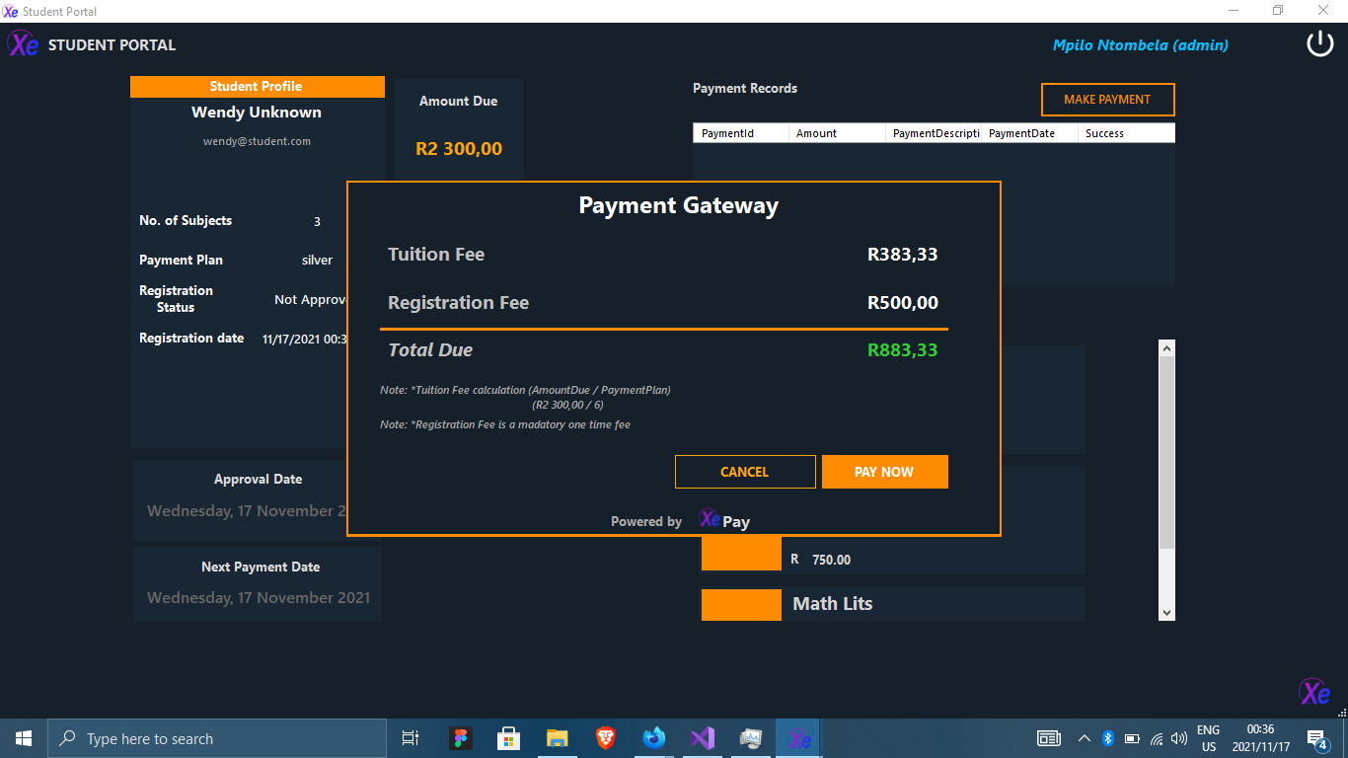
Task: Switch to Visual Studio on the taskbar
Action: [702, 738]
